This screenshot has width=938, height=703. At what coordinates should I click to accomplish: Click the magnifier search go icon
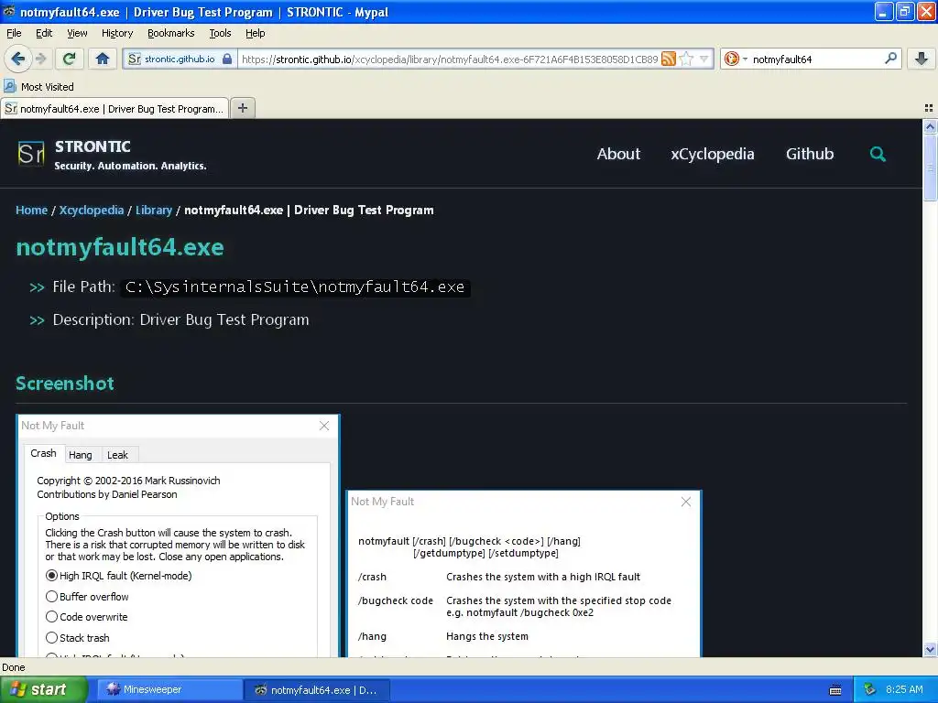pos(890,59)
